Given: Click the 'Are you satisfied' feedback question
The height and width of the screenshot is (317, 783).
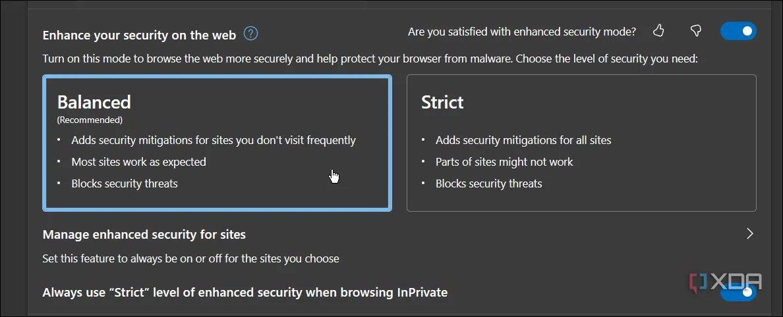Looking at the screenshot, I should pyautogui.click(x=522, y=32).
